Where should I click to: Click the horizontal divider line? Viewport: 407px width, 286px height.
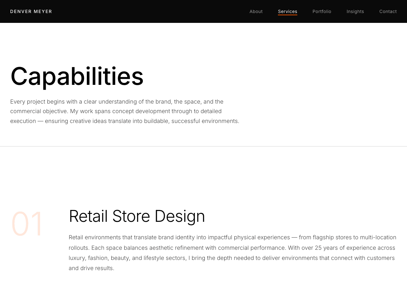(203, 146)
